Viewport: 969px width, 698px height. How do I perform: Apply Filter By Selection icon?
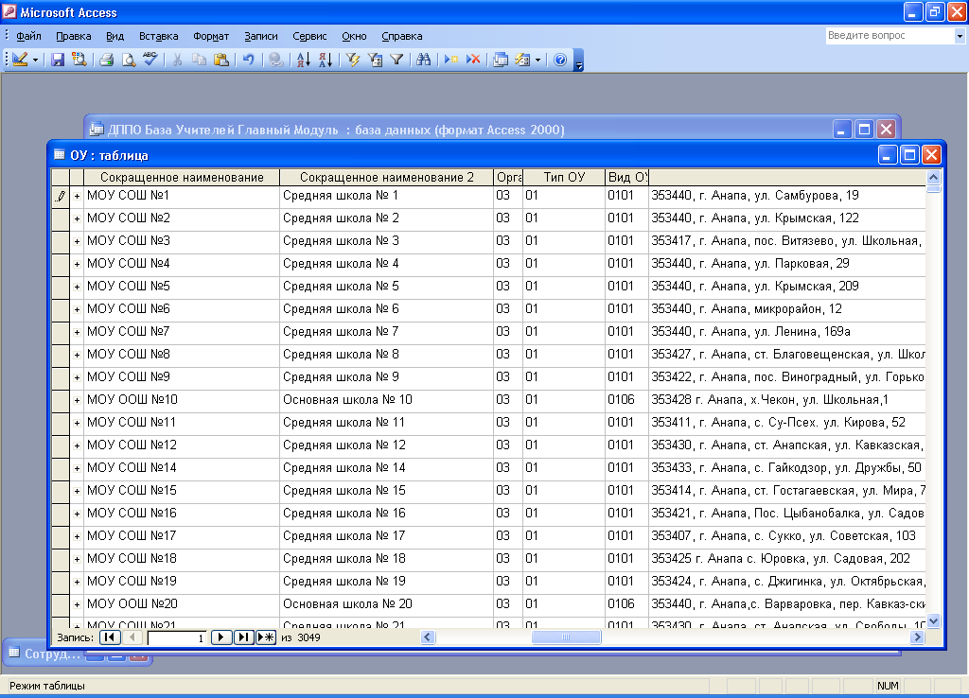[x=353, y=60]
